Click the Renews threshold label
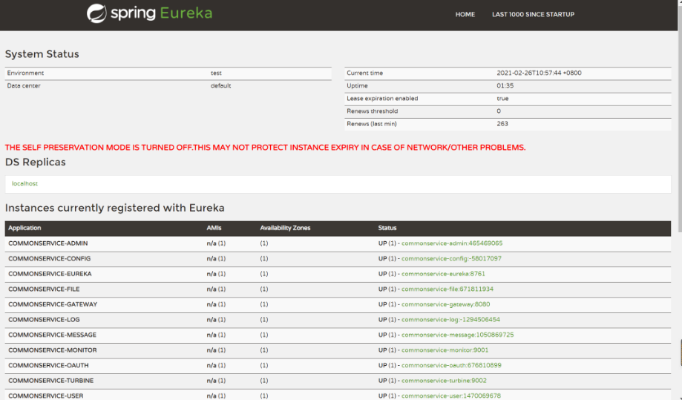The width and height of the screenshot is (682, 400). [372, 111]
